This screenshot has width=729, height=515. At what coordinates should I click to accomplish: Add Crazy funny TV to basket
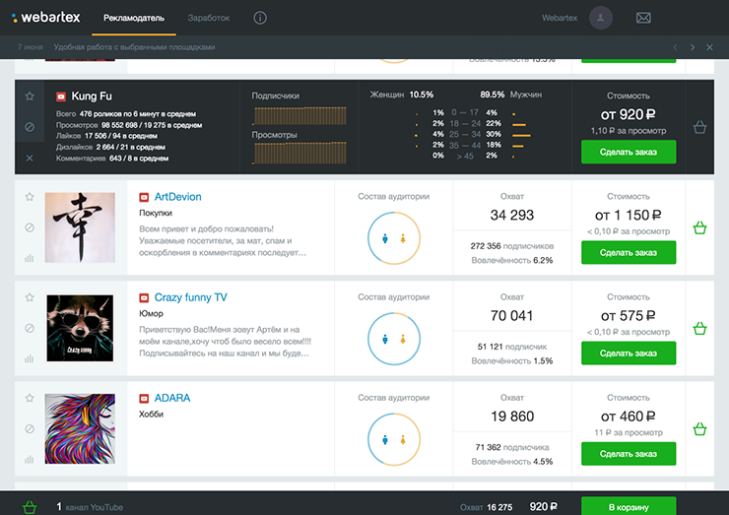click(x=699, y=329)
